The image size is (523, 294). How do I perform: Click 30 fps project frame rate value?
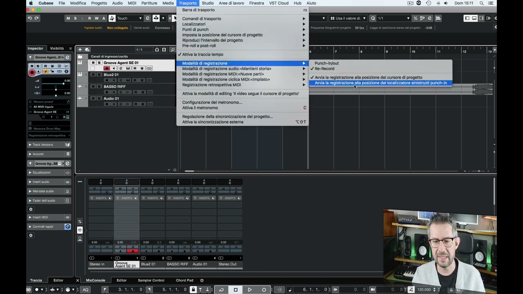[359, 28]
